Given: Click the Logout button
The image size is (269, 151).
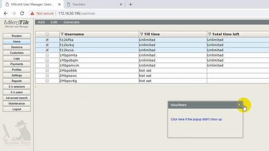Looking at the screenshot, I should coord(17,109).
